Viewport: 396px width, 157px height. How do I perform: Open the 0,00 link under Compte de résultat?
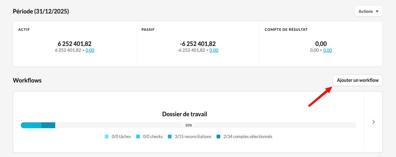click(x=328, y=50)
